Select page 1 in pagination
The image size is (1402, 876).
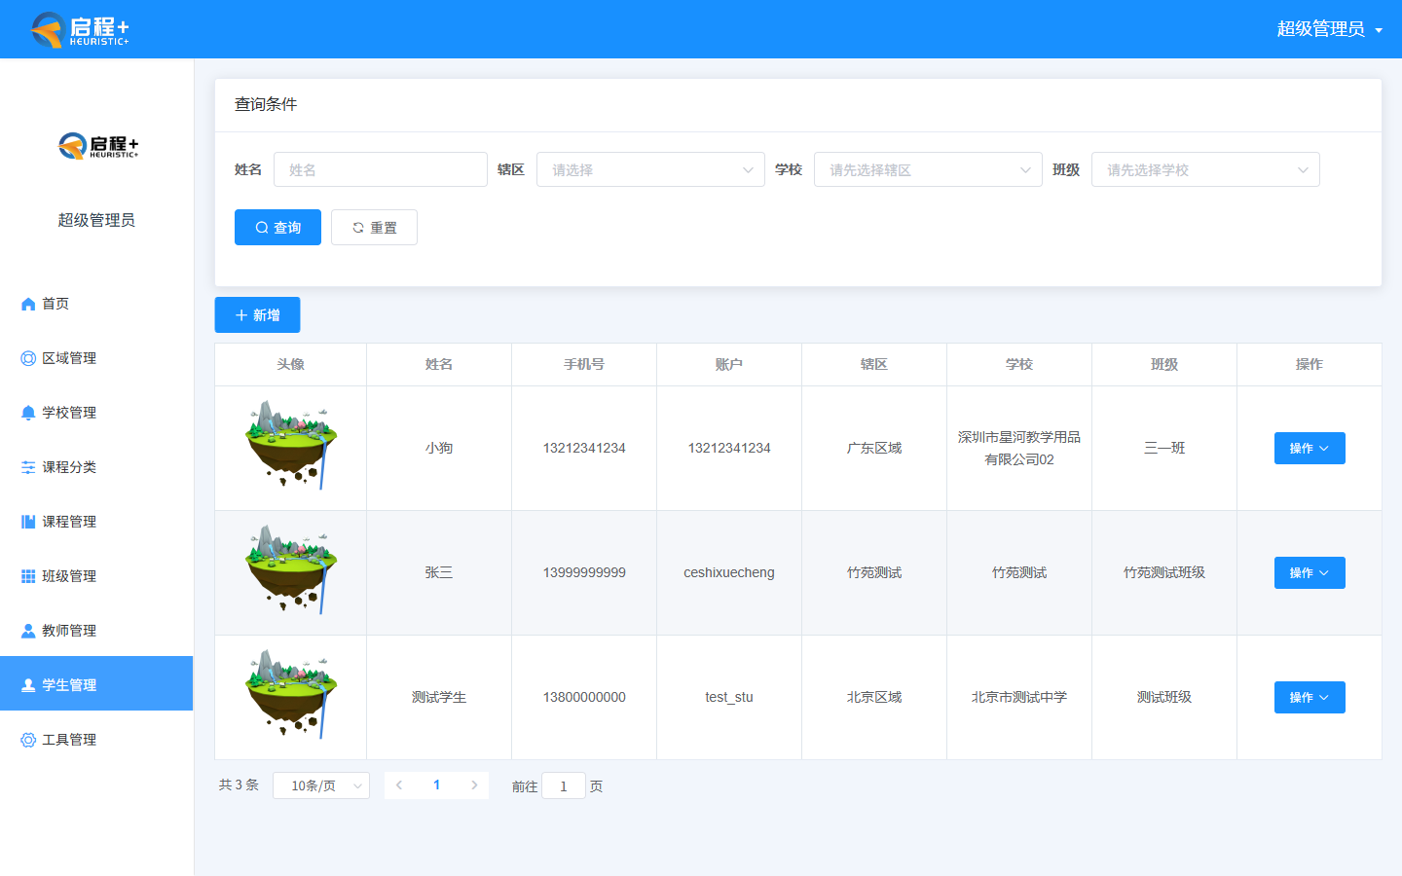(436, 785)
